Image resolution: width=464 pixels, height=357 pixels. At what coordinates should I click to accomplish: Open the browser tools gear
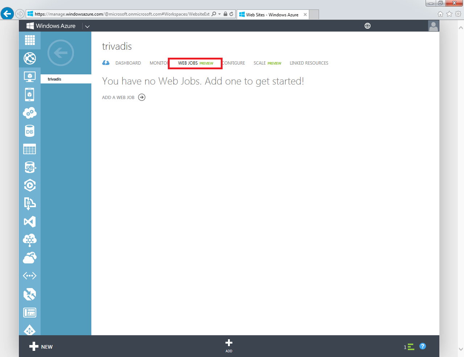click(x=458, y=14)
